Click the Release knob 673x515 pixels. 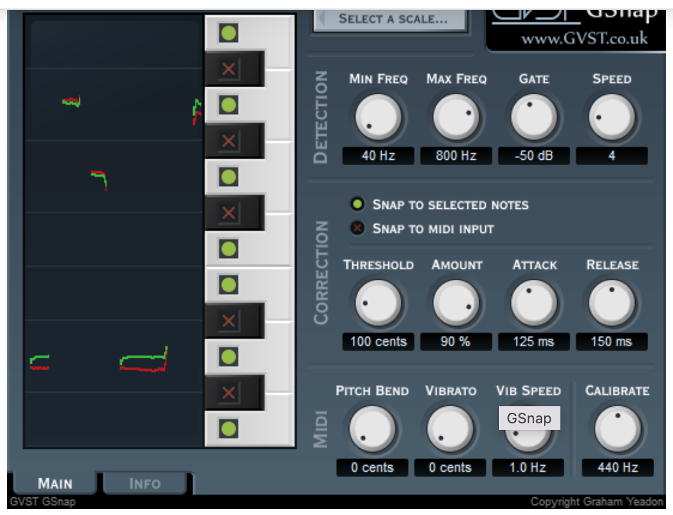tap(611, 303)
